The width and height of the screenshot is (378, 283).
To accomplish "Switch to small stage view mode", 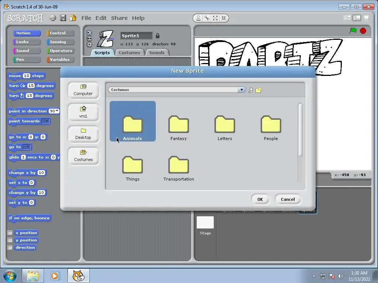I will tap(347, 18).
